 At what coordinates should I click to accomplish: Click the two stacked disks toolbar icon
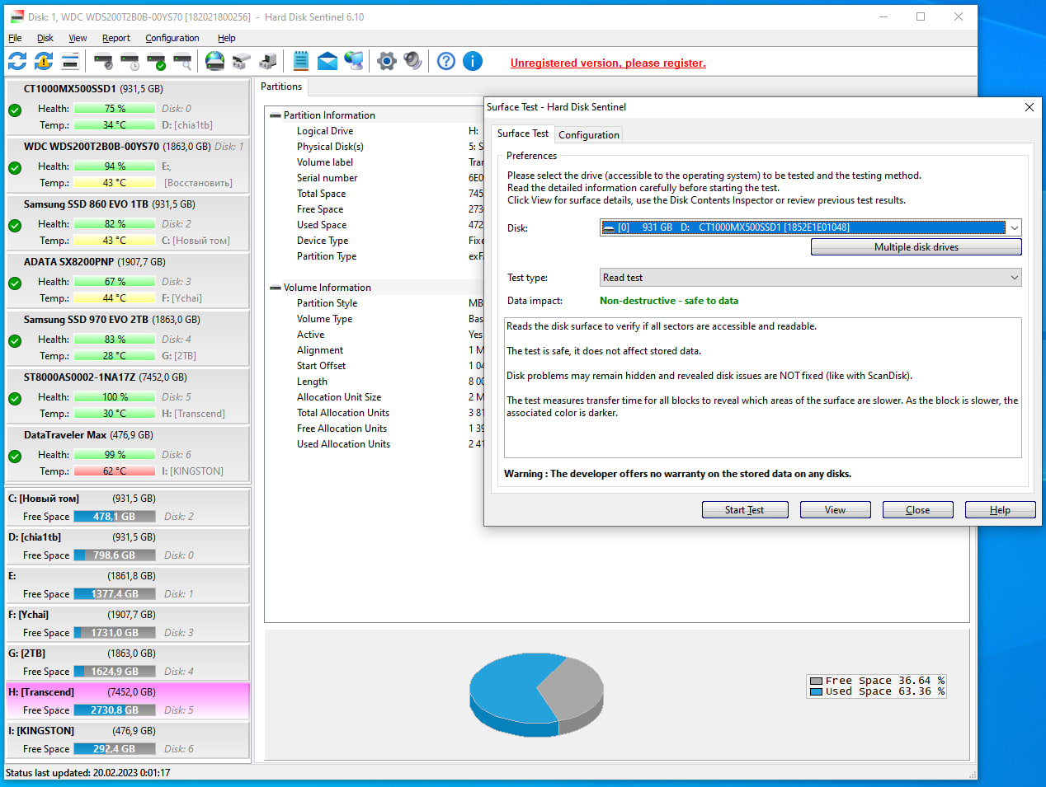tap(241, 61)
